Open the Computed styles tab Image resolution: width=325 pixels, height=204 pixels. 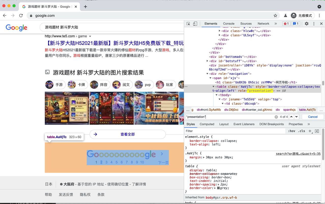[x=207, y=124]
